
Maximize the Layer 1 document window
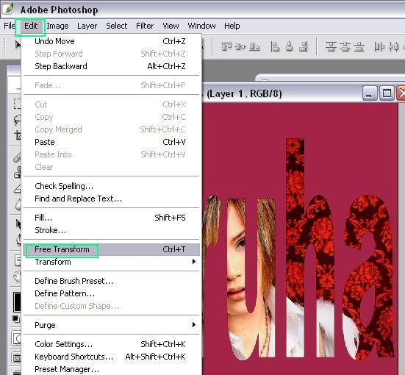[x=387, y=93]
